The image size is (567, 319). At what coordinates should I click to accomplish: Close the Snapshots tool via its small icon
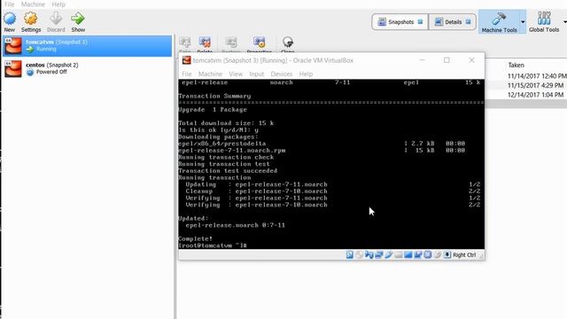point(420,22)
